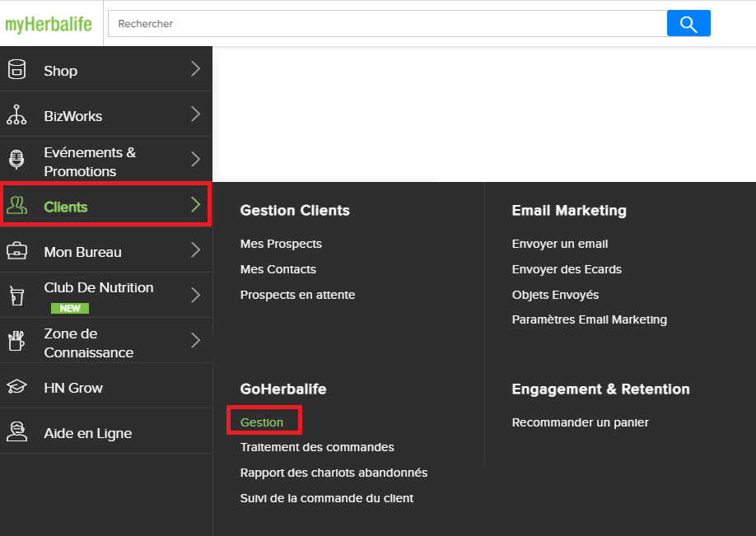Screen dimensions: 756x536
Task: Open HN Grow menu item
Action: pos(106,386)
